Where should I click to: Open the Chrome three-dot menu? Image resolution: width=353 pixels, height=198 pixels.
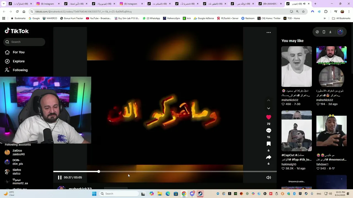349,12
